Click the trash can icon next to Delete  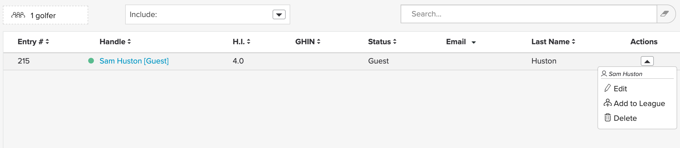608,117
